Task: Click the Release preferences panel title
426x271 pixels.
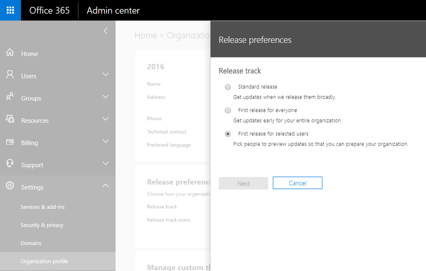Action: coord(255,40)
